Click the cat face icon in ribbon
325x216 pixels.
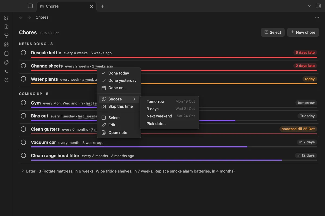pyautogui.click(x=6, y=80)
